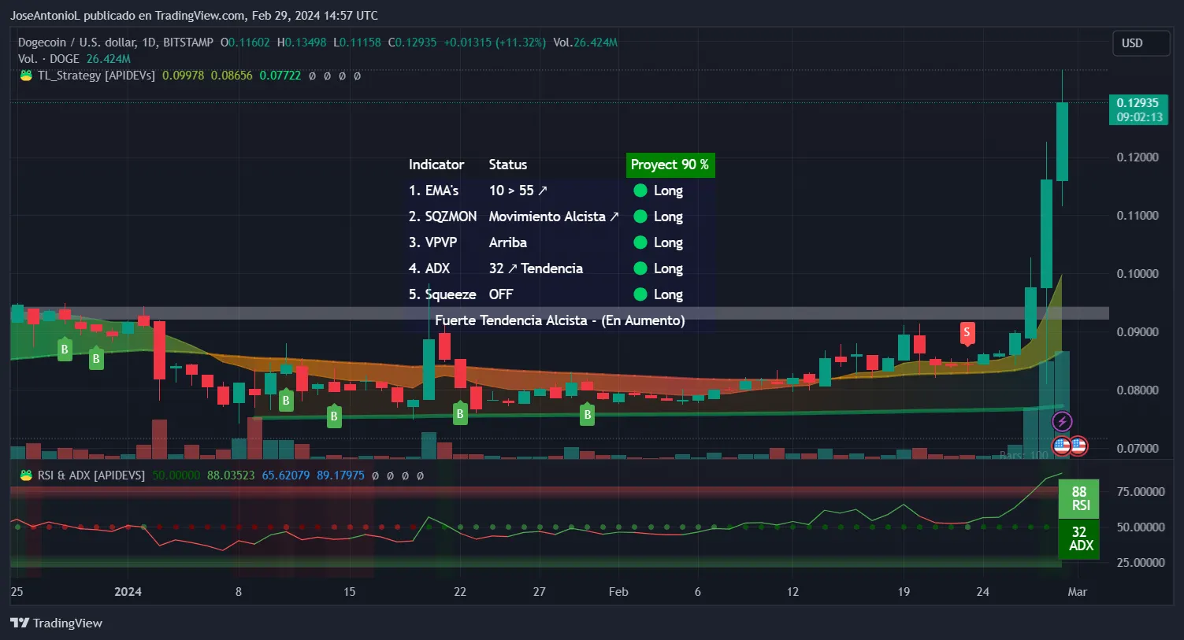Open the USD currency selector
Screen dimensions: 1184x640
[1140, 43]
